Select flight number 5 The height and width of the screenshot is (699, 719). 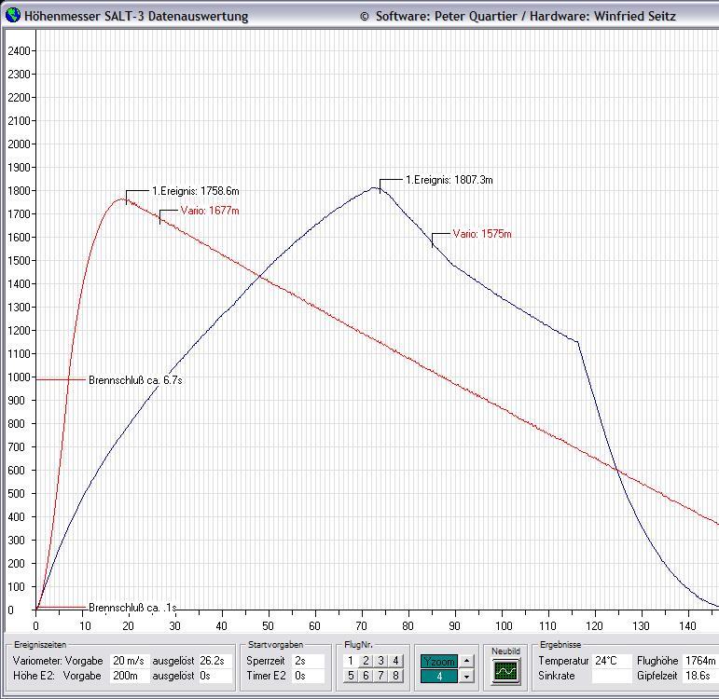pyautogui.click(x=351, y=675)
